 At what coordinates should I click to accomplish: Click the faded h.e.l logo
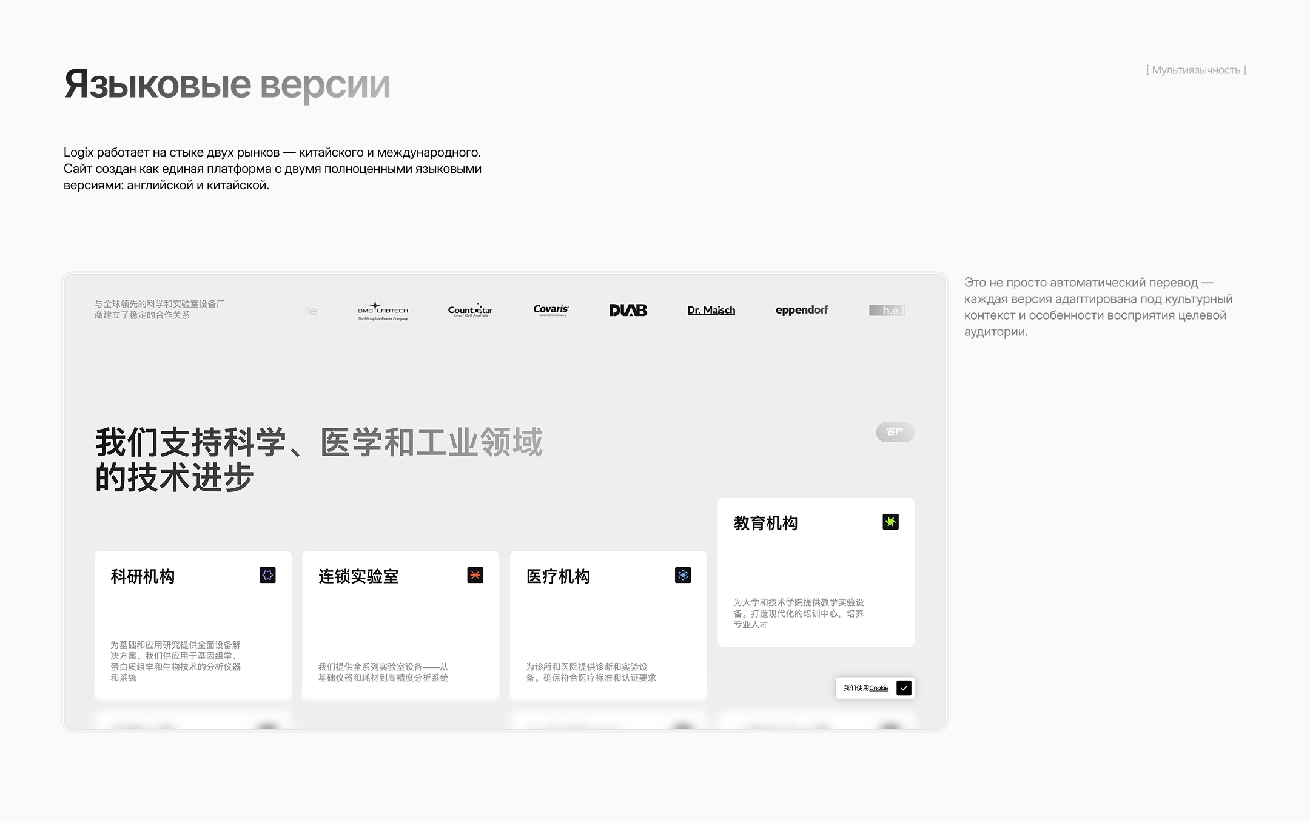tap(888, 311)
